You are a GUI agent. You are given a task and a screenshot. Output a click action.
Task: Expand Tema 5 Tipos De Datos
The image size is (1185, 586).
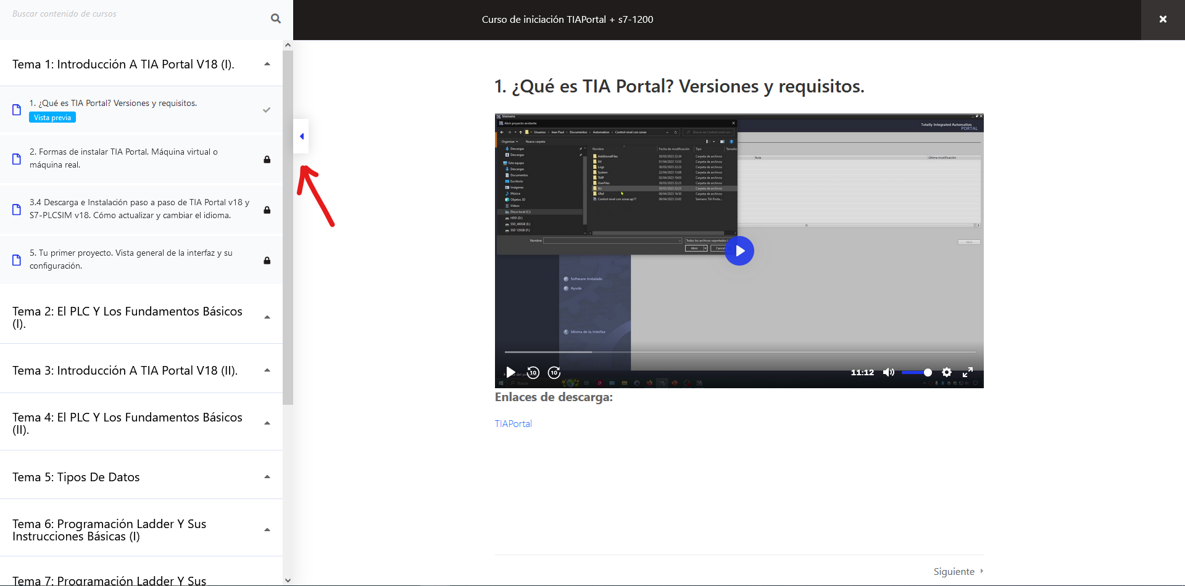pos(267,477)
